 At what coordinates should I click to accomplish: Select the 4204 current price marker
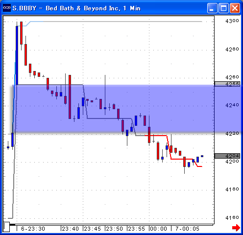click(227, 156)
